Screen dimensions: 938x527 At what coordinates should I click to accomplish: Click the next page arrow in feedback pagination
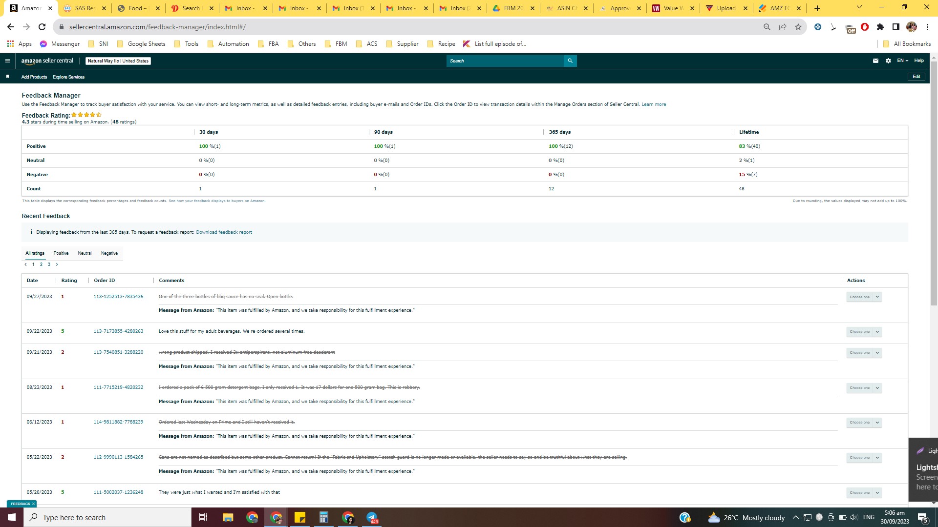point(57,264)
